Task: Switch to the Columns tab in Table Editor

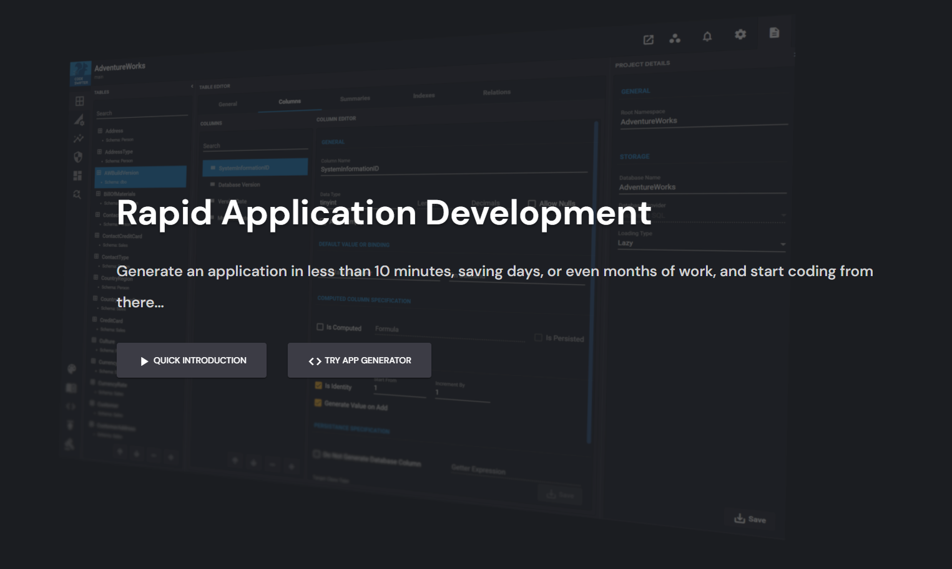Action: point(290,102)
